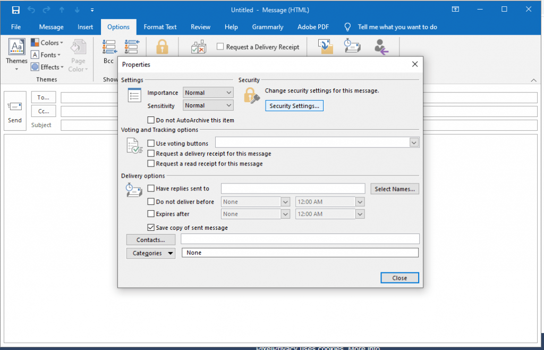Close the Properties dialog with X
544x350 pixels.
coord(414,64)
